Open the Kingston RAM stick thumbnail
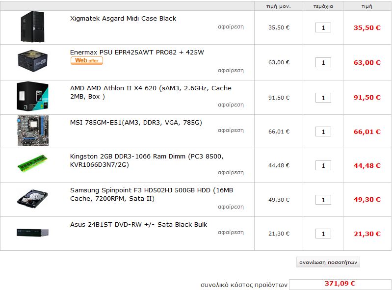Image resolution: width=392 pixels, height=290 pixels. [33, 163]
